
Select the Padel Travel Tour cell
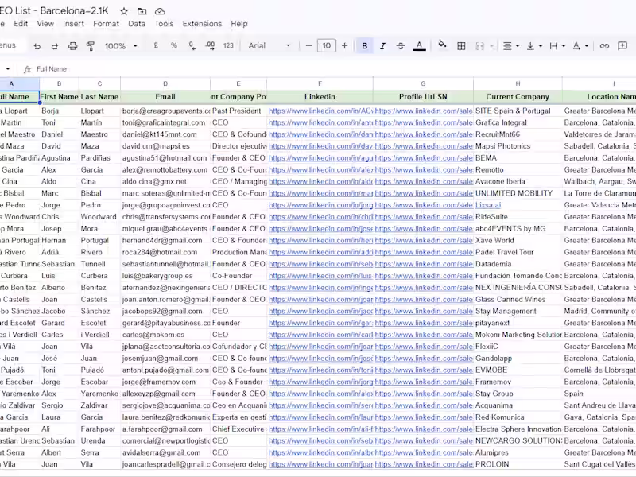click(518, 252)
